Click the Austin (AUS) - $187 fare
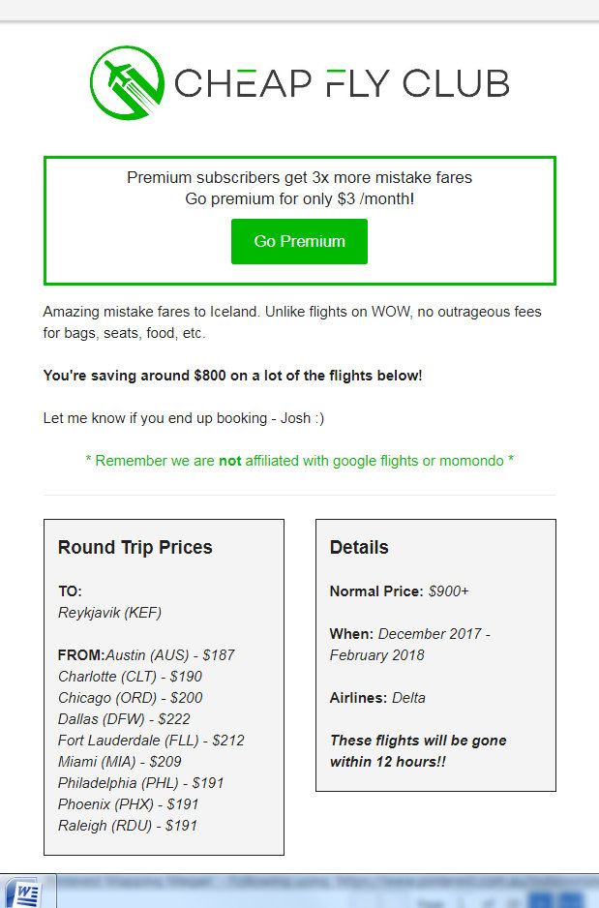The height and width of the screenshot is (908, 599). pyautogui.click(x=170, y=655)
